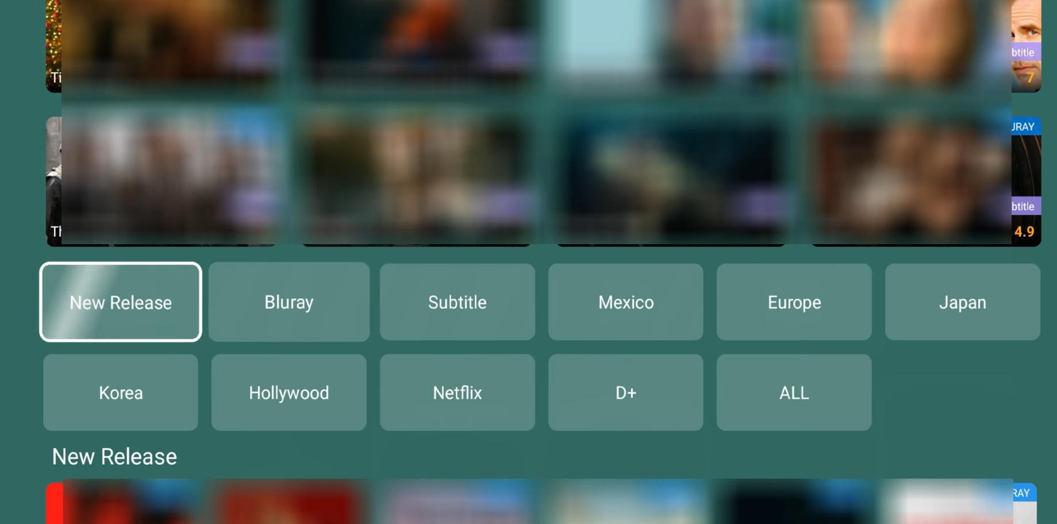Select the Mexico category
1057x524 pixels.
point(626,302)
